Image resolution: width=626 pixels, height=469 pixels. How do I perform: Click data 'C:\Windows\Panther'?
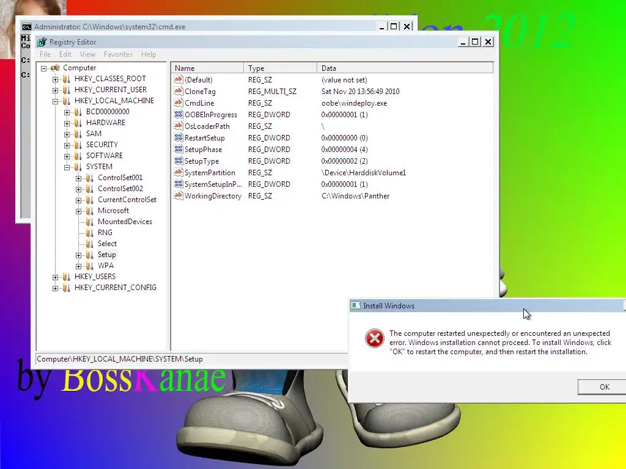pos(355,196)
